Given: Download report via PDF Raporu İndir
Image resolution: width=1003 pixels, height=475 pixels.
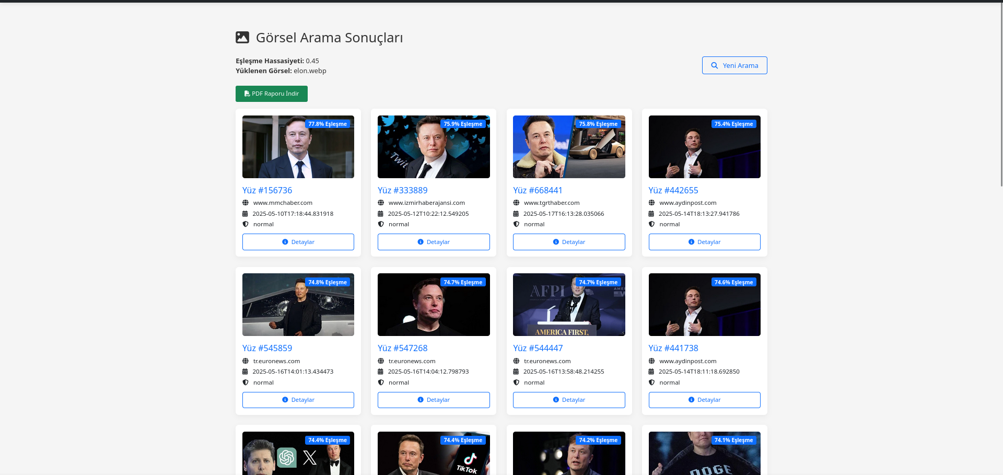Looking at the screenshot, I should 271,94.
